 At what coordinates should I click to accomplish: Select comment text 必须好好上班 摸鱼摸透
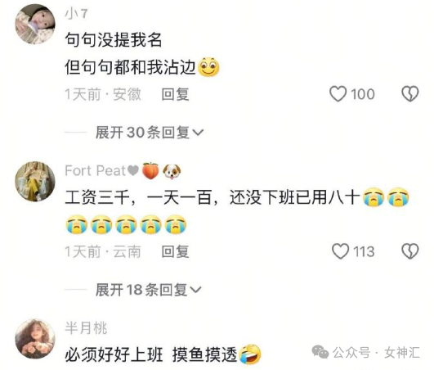click(151, 354)
